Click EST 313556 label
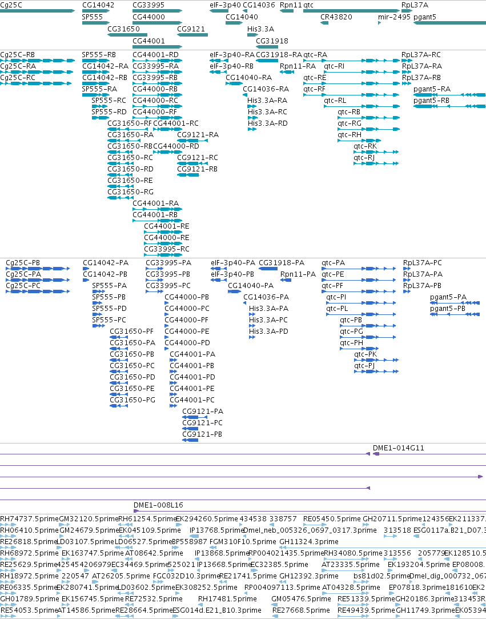Screen dimensions: 486x619 (x=397, y=553)
